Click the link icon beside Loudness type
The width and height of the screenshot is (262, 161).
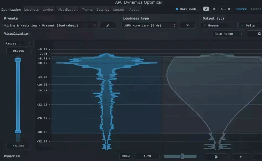click(x=187, y=25)
